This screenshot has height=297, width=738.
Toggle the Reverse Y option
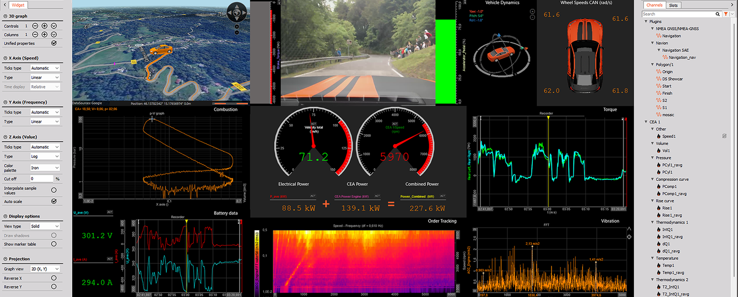click(54, 287)
